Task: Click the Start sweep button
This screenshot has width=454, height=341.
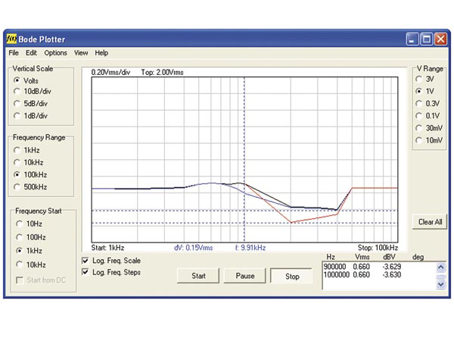Action: (198, 276)
